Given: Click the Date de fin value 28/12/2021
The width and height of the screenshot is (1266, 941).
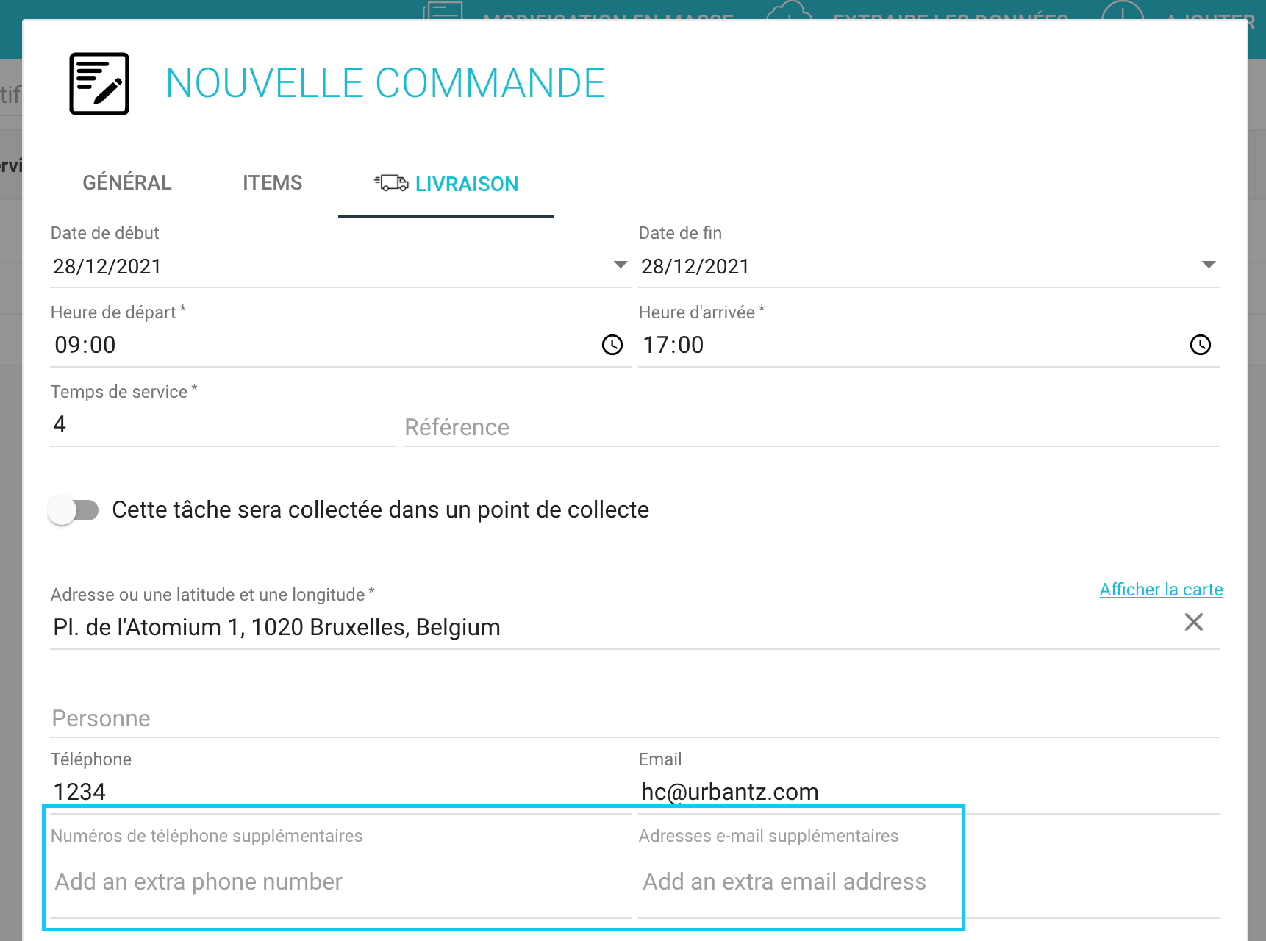Looking at the screenshot, I should point(695,266).
